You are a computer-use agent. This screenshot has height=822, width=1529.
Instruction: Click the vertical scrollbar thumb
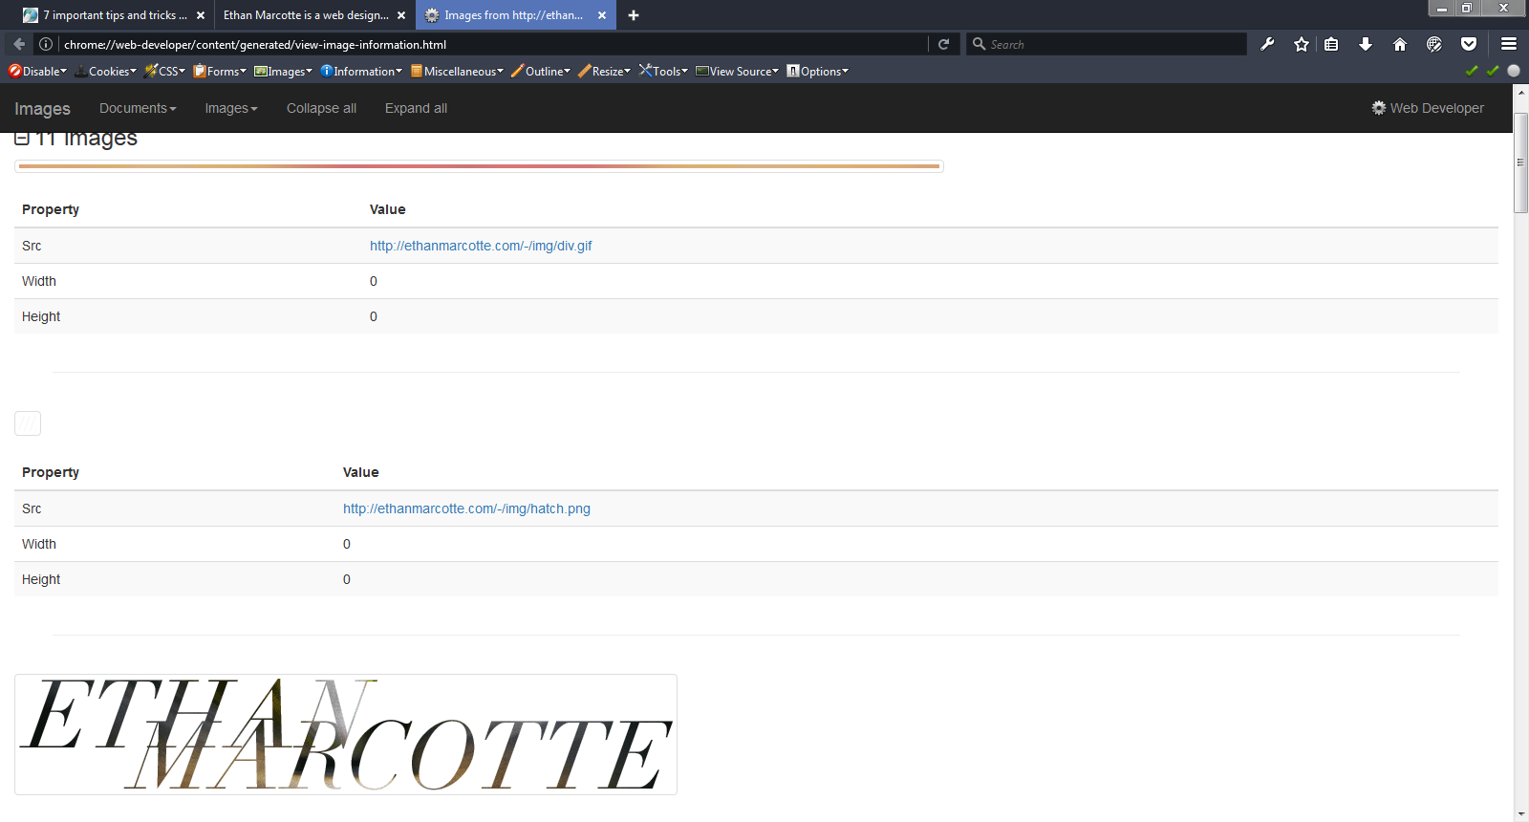(x=1521, y=164)
